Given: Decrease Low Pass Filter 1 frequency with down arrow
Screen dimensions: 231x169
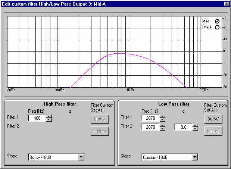Looking at the screenshot, I should tap(162, 120).
